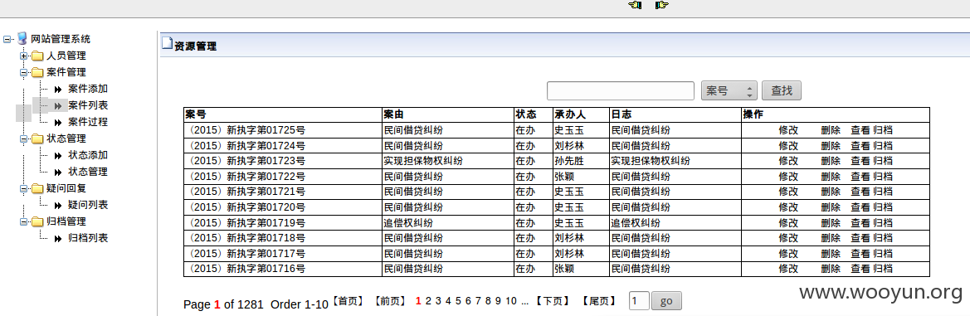Click the computer icon beside 网站管理系统

[22, 38]
